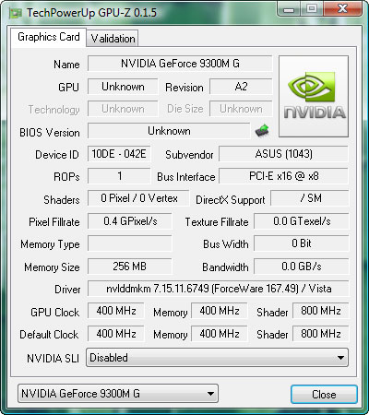Click the DirectX Support field

(x=310, y=198)
